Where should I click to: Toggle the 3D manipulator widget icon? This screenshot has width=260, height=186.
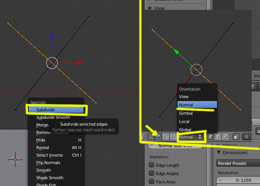(x=150, y=137)
